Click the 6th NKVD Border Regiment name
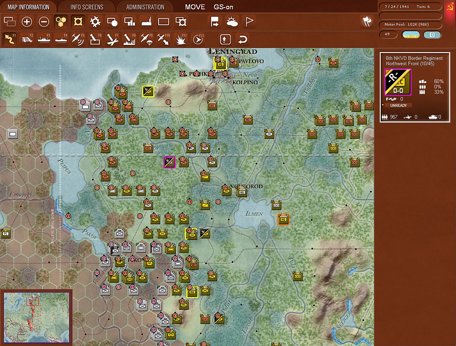The height and width of the screenshot is (346, 456). click(414, 58)
